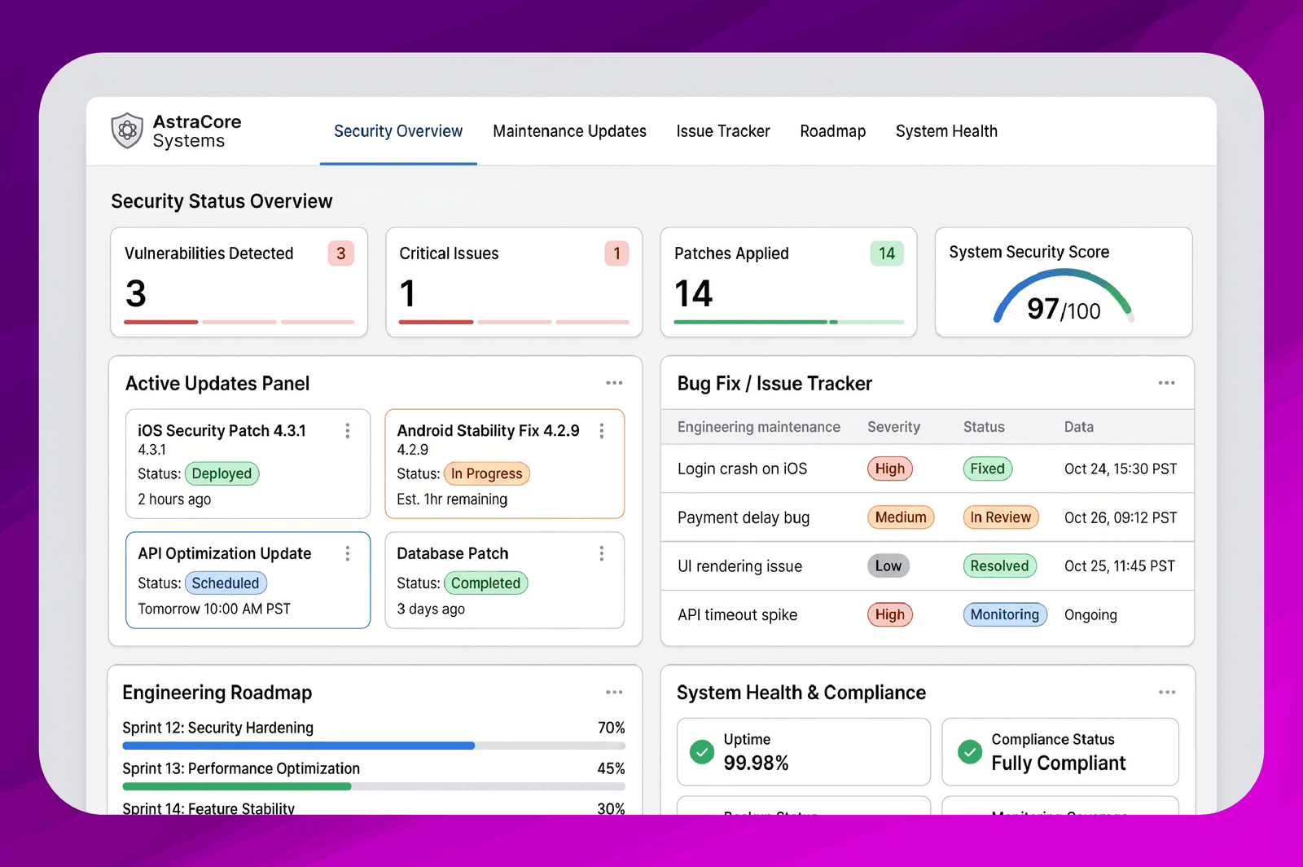Open System Health & Compliance ellipsis menu
The image size is (1303, 867).
tap(1167, 693)
